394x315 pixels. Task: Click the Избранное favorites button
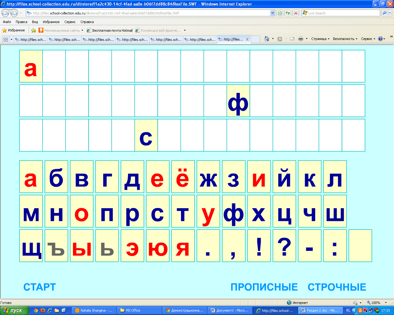pyautogui.click(x=14, y=30)
